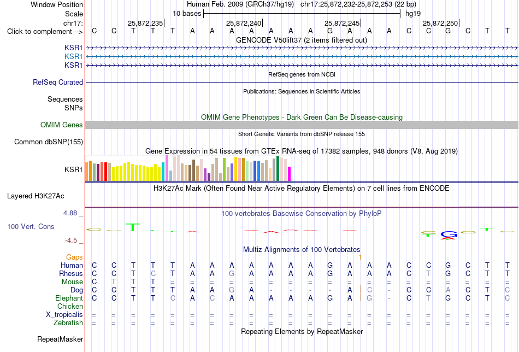
Task: Open the Common dbSNP(155) track label
Action: [x=49, y=142]
